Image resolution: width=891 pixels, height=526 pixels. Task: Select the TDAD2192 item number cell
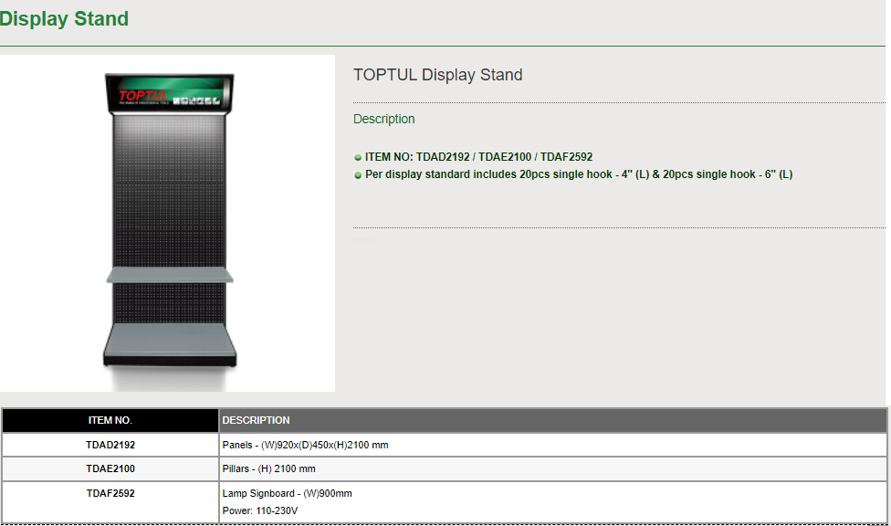[x=110, y=445]
